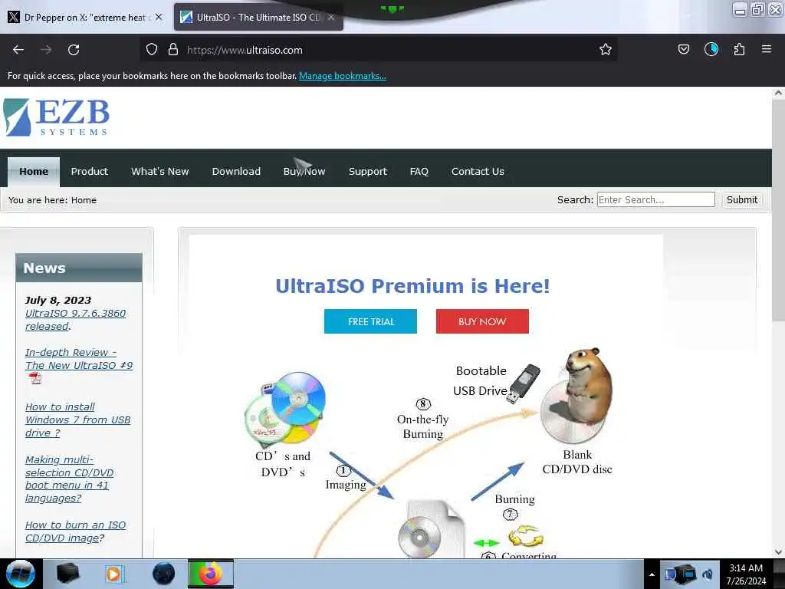785x589 pixels.
Task: Open the Product menu item
Action: coord(89,171)
